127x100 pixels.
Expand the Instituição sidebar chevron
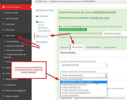tap(28, 24)
